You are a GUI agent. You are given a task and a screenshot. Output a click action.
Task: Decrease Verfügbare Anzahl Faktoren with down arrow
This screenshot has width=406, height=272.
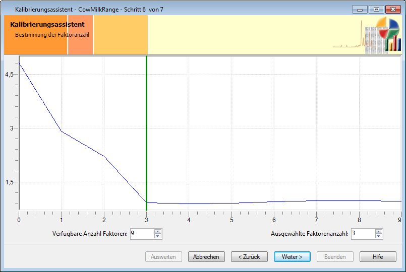coord(158,236)
